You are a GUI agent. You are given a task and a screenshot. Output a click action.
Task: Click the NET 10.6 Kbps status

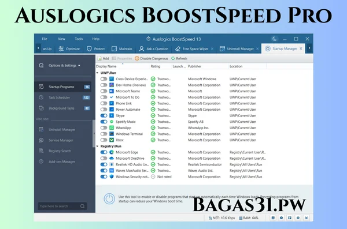[222, 218]
